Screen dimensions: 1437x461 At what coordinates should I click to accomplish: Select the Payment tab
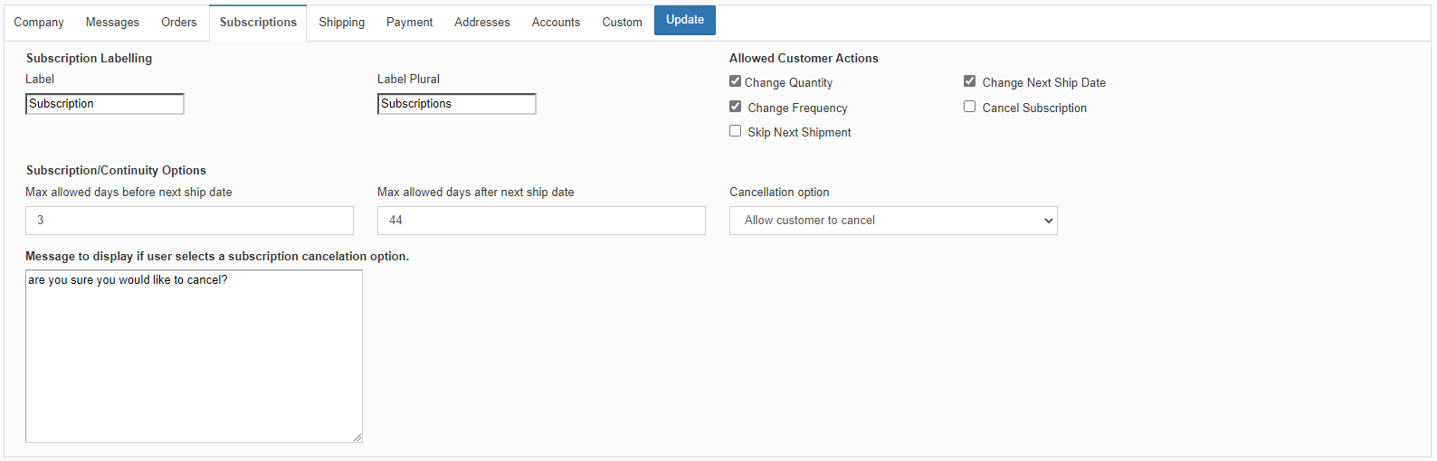pyautogui.click(x=410, y=23)
